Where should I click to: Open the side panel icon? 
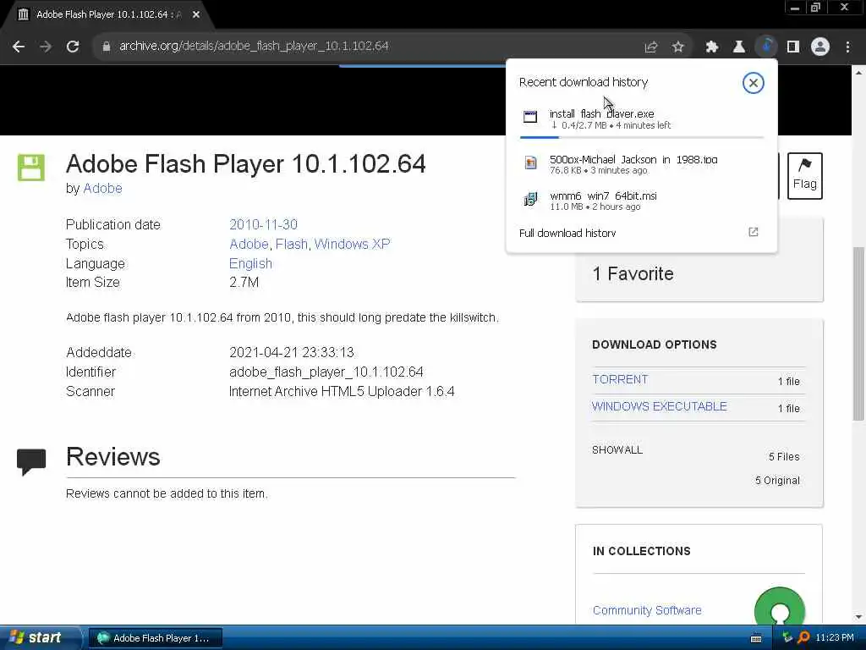793,47
